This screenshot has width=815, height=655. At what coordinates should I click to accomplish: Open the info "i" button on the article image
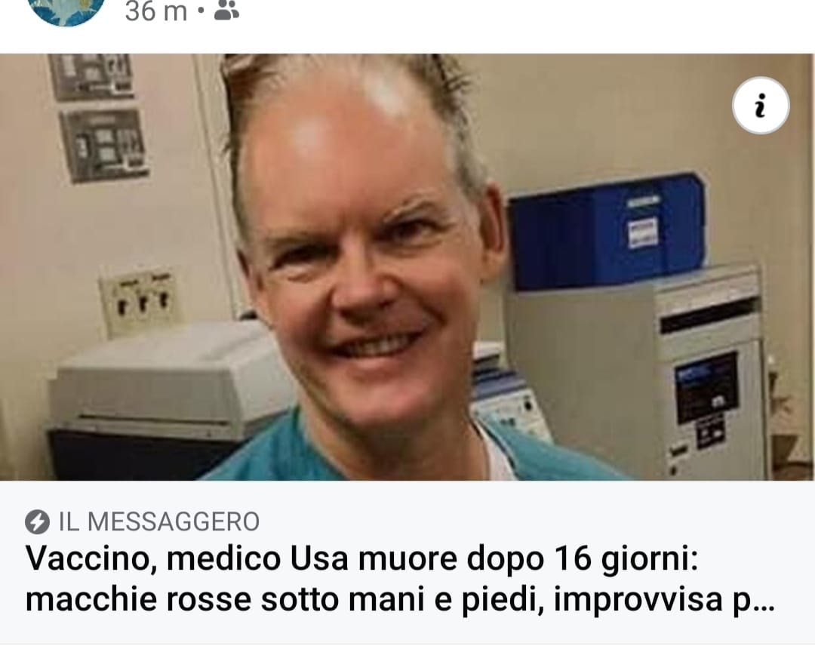(761, 106)
